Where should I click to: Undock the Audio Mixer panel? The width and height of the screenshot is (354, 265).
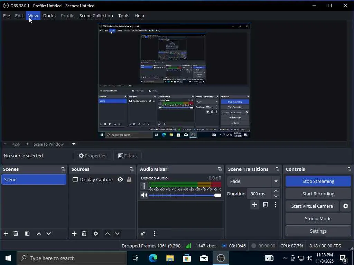pos(220,169)
